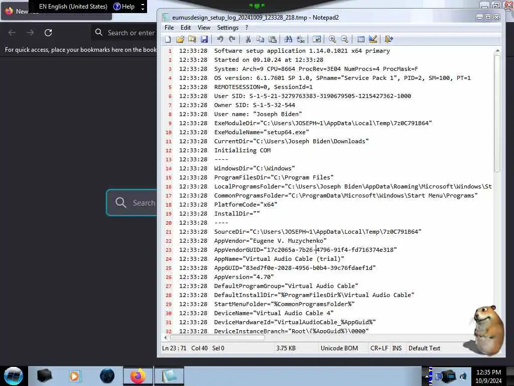Open EN English (United States) language selector
514x386 pixels.
click(73, 7)
